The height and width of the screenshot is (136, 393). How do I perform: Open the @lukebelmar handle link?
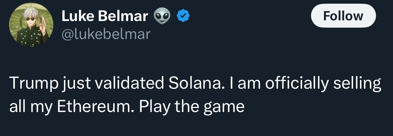(106, 34)
